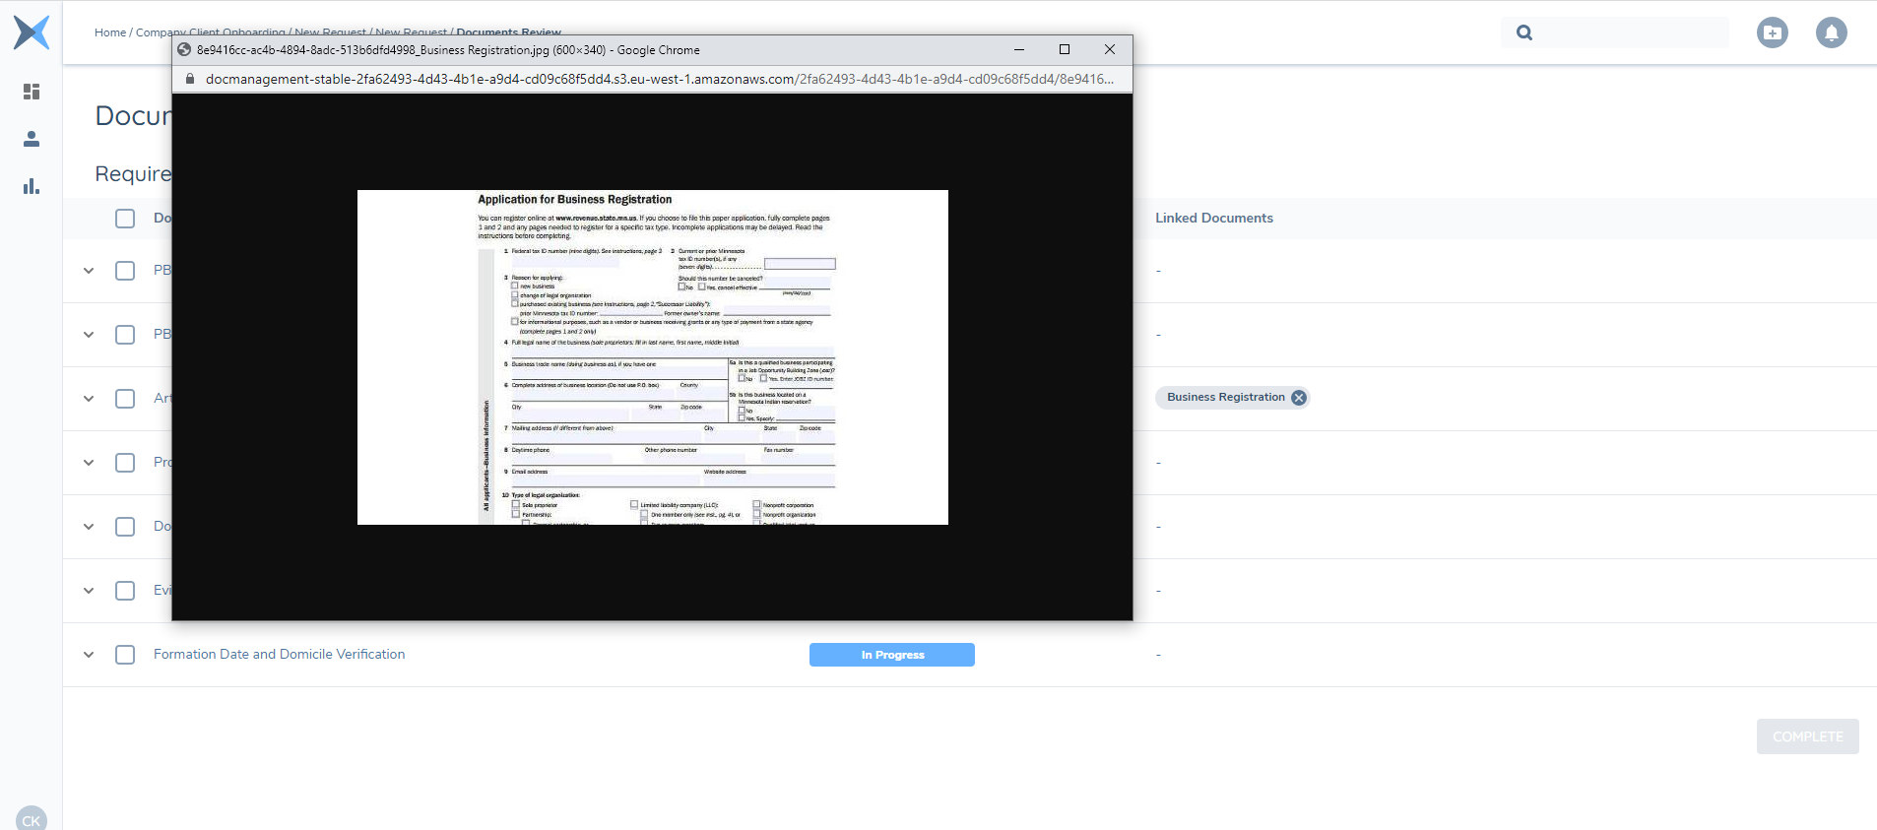
Task: Check the Formation Date and Domicile Verification checkbox
Action: click(125, 655)
